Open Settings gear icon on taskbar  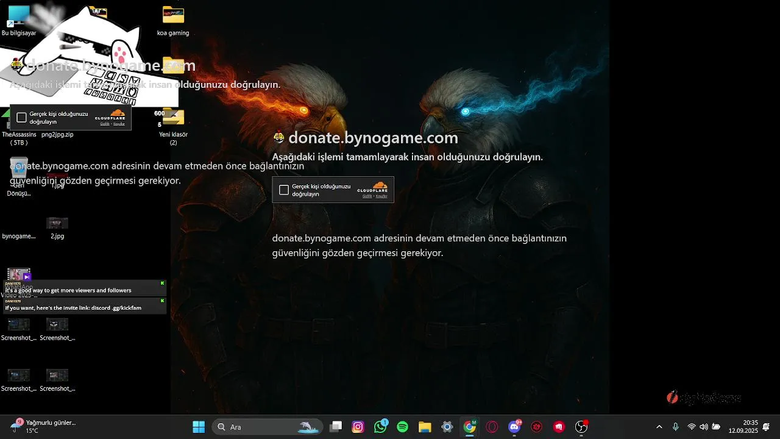click(x=447, y=427)
